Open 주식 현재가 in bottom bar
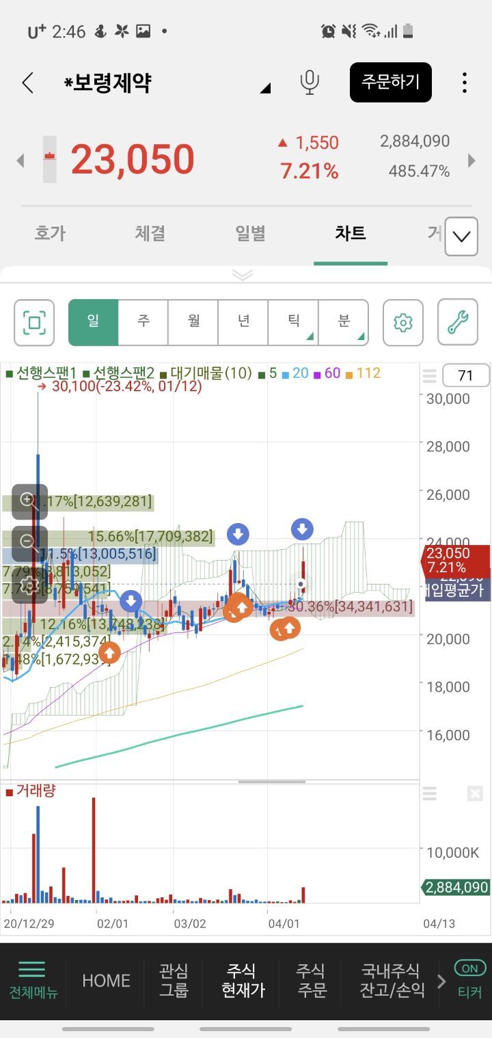Image resolution: width=492 pixels, height=1038 pixels. click(x=243, y=981)
